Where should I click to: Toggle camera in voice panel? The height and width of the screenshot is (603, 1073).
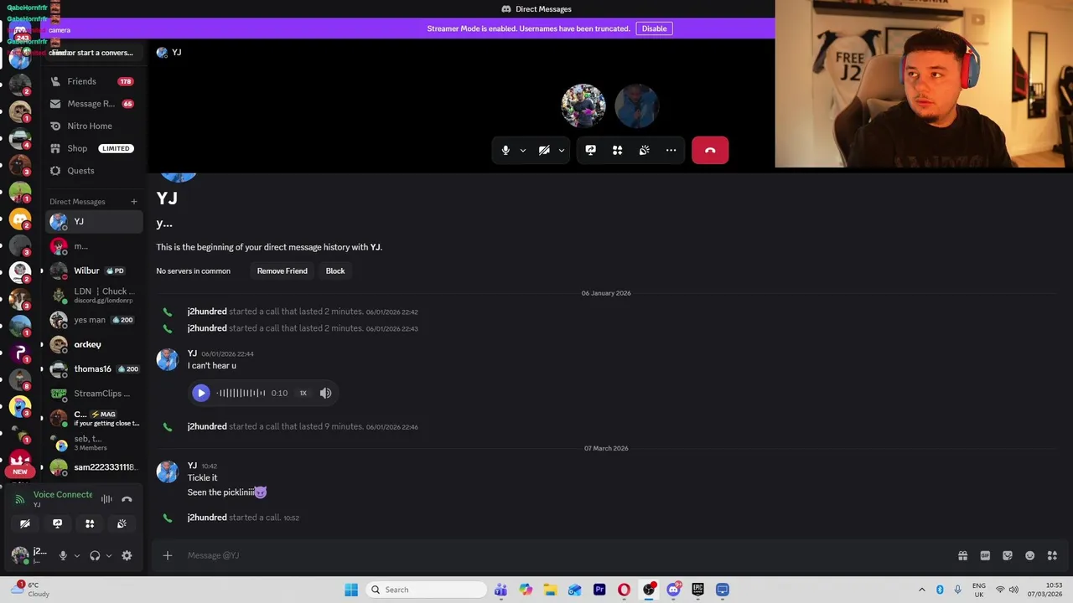[x=25, y=524]
